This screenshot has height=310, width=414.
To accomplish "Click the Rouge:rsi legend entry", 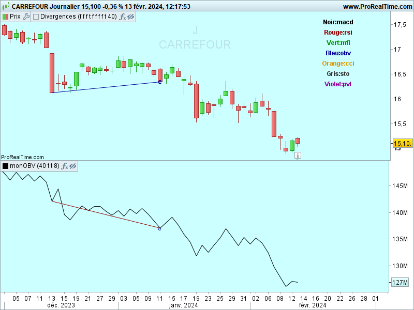I will coord(338,33).
